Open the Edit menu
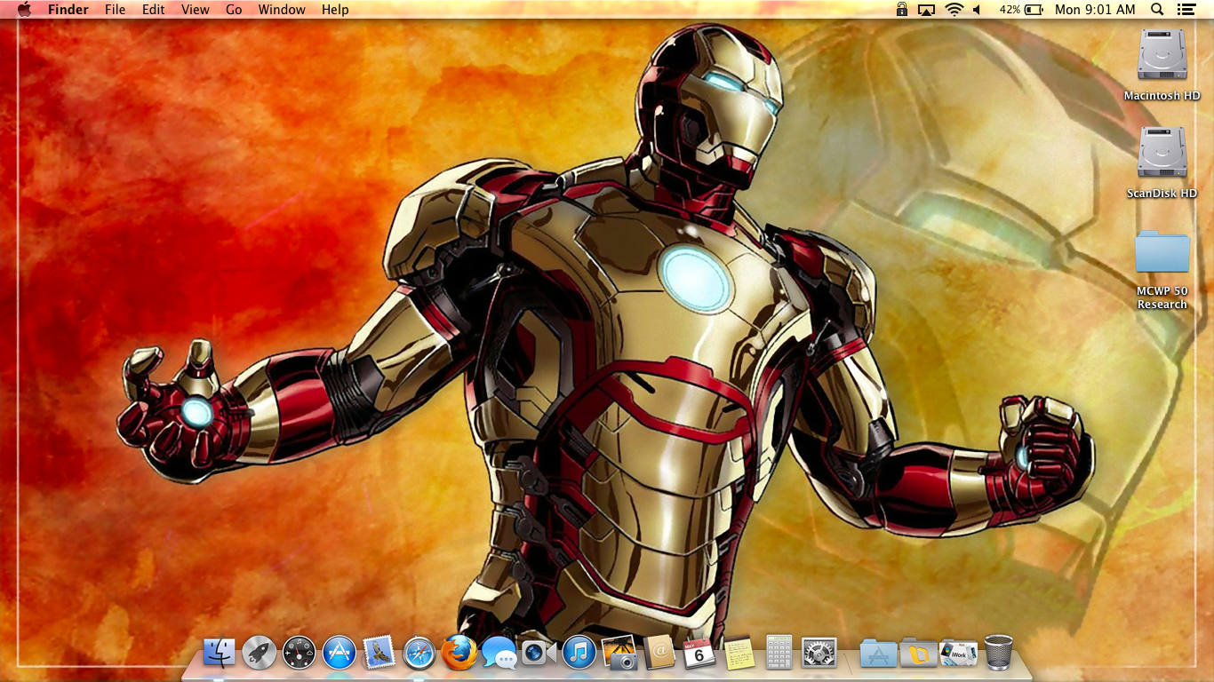The height and width of the screenshot is (682, 1214). [x=154, y=10]
